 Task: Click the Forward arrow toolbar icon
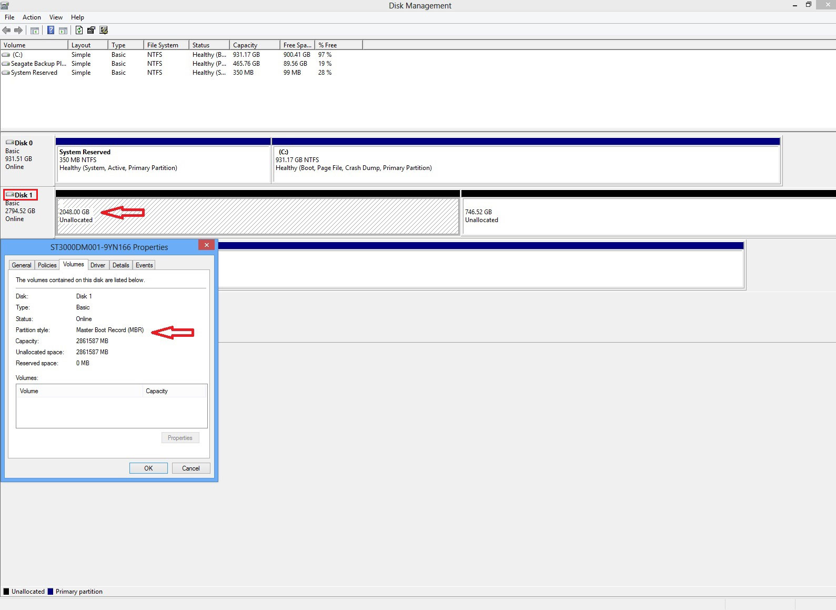18,31
